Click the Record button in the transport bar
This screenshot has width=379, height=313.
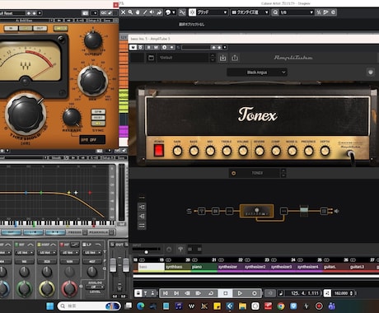(255, 293)
